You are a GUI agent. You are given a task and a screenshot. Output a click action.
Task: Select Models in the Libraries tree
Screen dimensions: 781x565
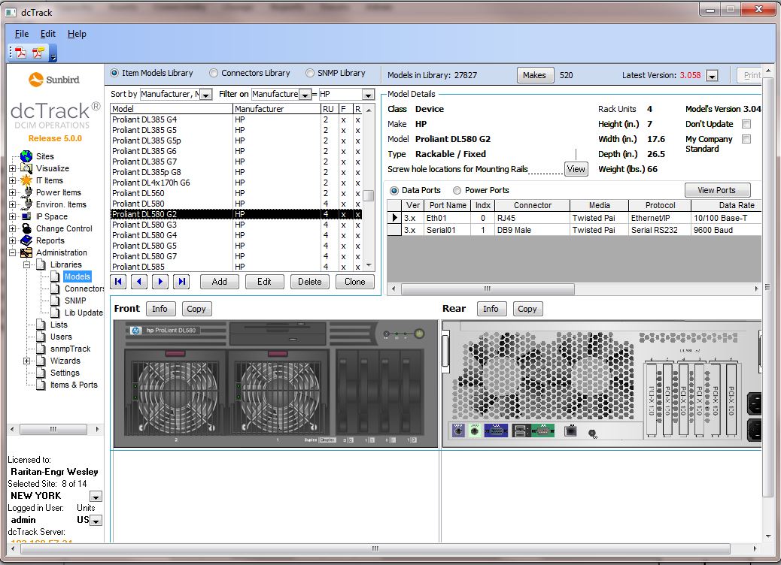pyautogui.click(x=77, y=276)
